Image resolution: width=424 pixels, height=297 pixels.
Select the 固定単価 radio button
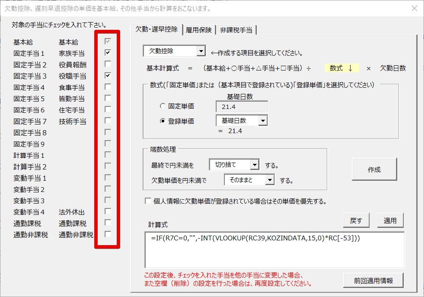(163, 106)
